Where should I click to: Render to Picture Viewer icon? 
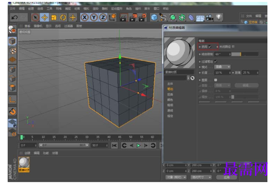(x=133, y=17)
